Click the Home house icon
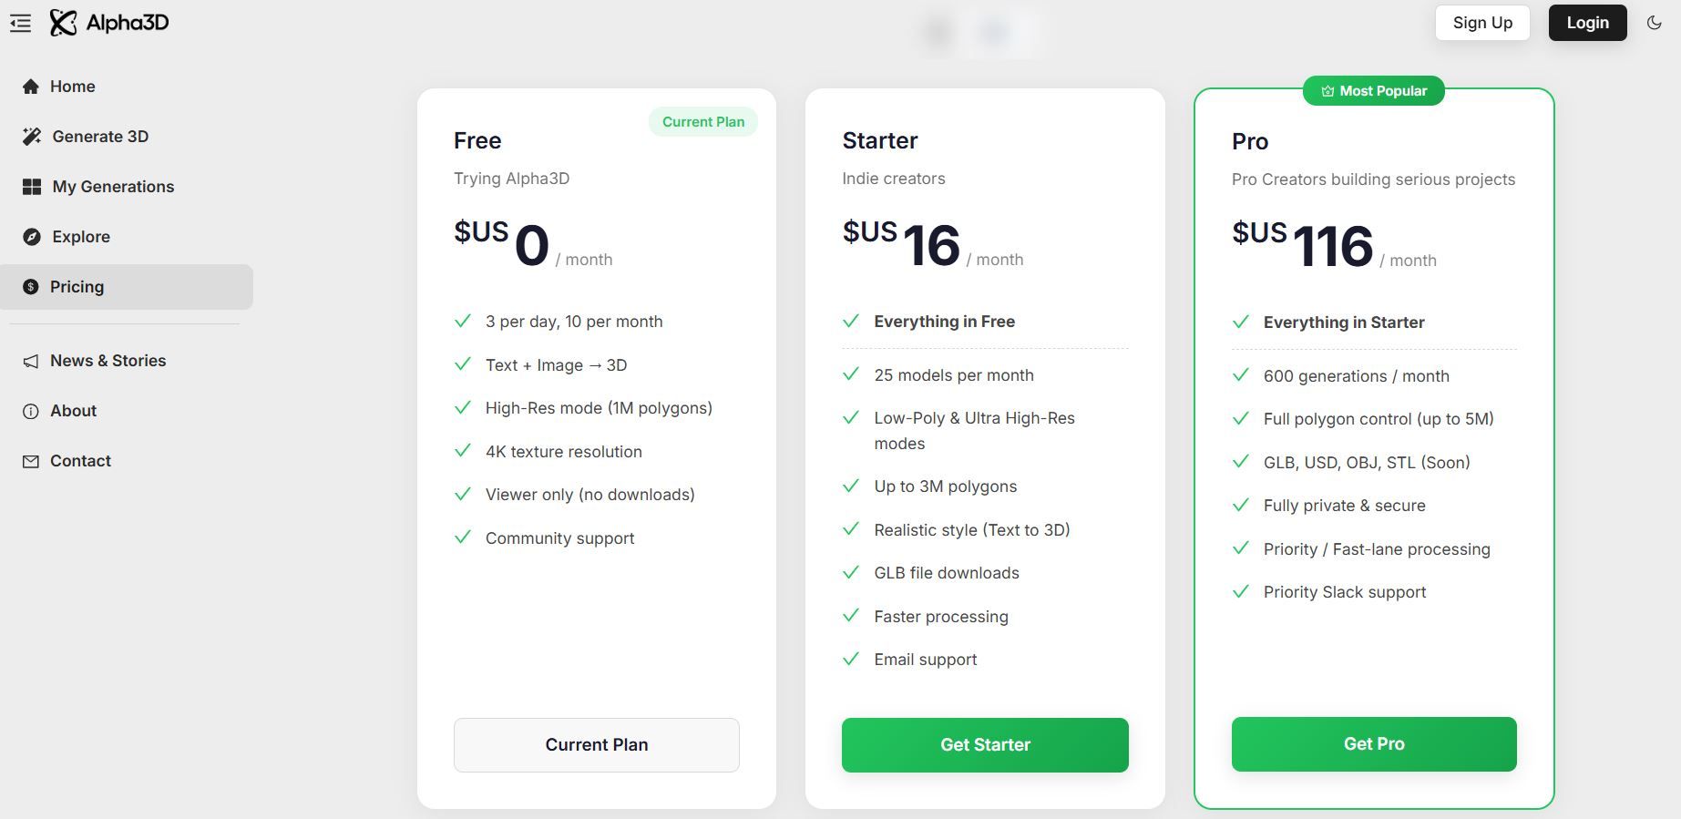 (x=31, y=87)
